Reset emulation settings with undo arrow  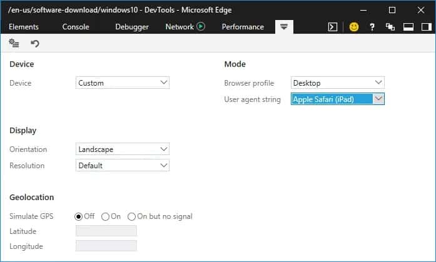pyautogui.click(x=35, y=44)
